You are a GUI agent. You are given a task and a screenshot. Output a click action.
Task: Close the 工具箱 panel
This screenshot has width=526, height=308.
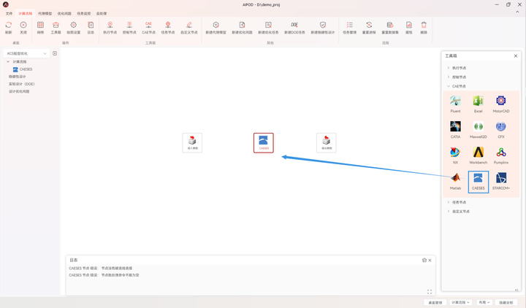point(516,56)
